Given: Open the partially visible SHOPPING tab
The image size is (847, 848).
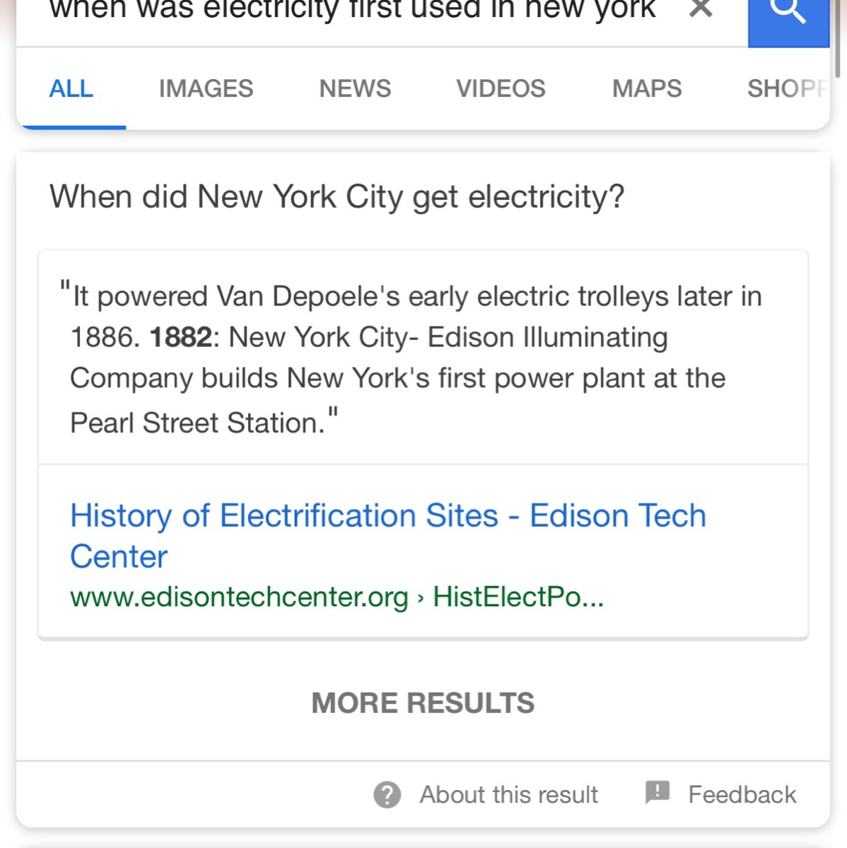Looking at the screenshot, I should 786,89.
